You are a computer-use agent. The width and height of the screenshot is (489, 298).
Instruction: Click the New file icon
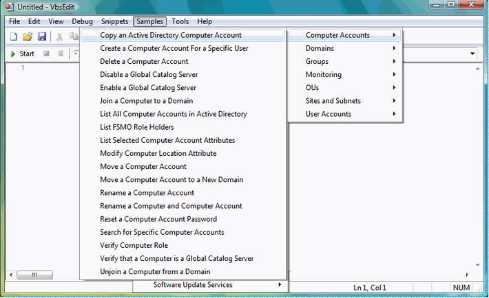coord(13,36)
